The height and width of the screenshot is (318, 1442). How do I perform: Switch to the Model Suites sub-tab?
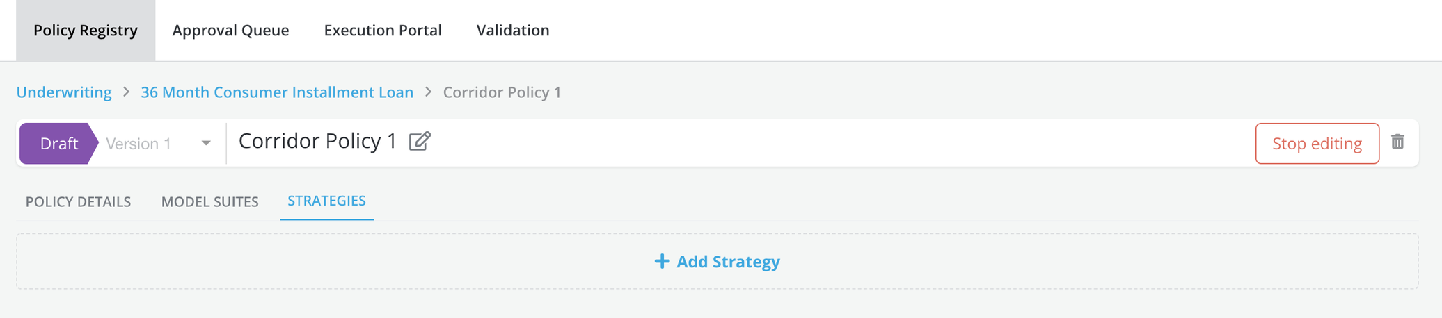point(209,201)
